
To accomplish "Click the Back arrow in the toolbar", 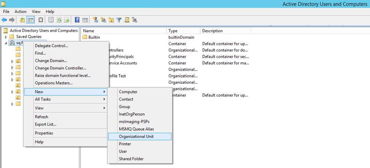I will (4, 20).
